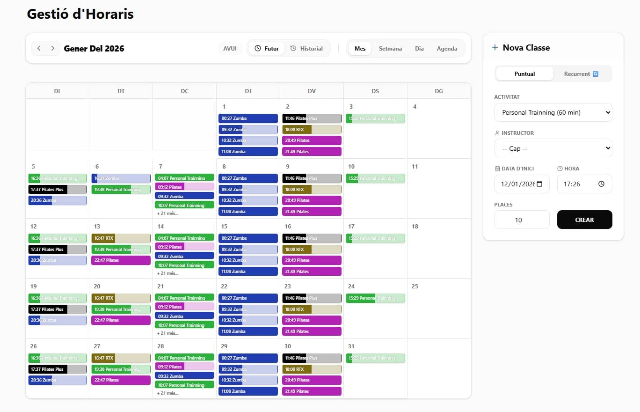
Task: Click the clock icon inside the Hora field
Action: point(601,184)
